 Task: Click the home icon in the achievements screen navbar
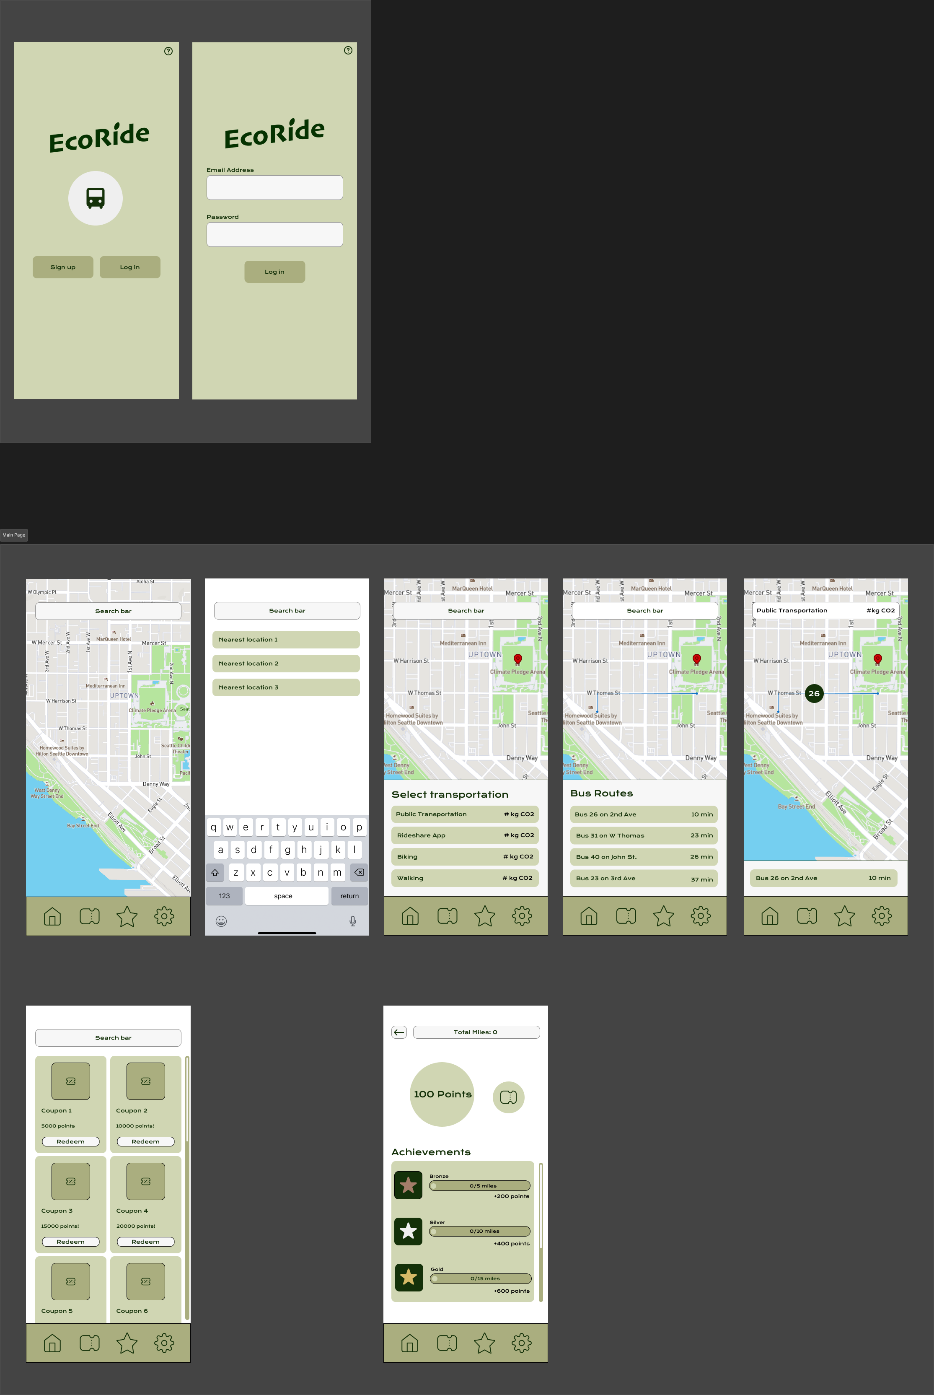[x=410, y=1343]
